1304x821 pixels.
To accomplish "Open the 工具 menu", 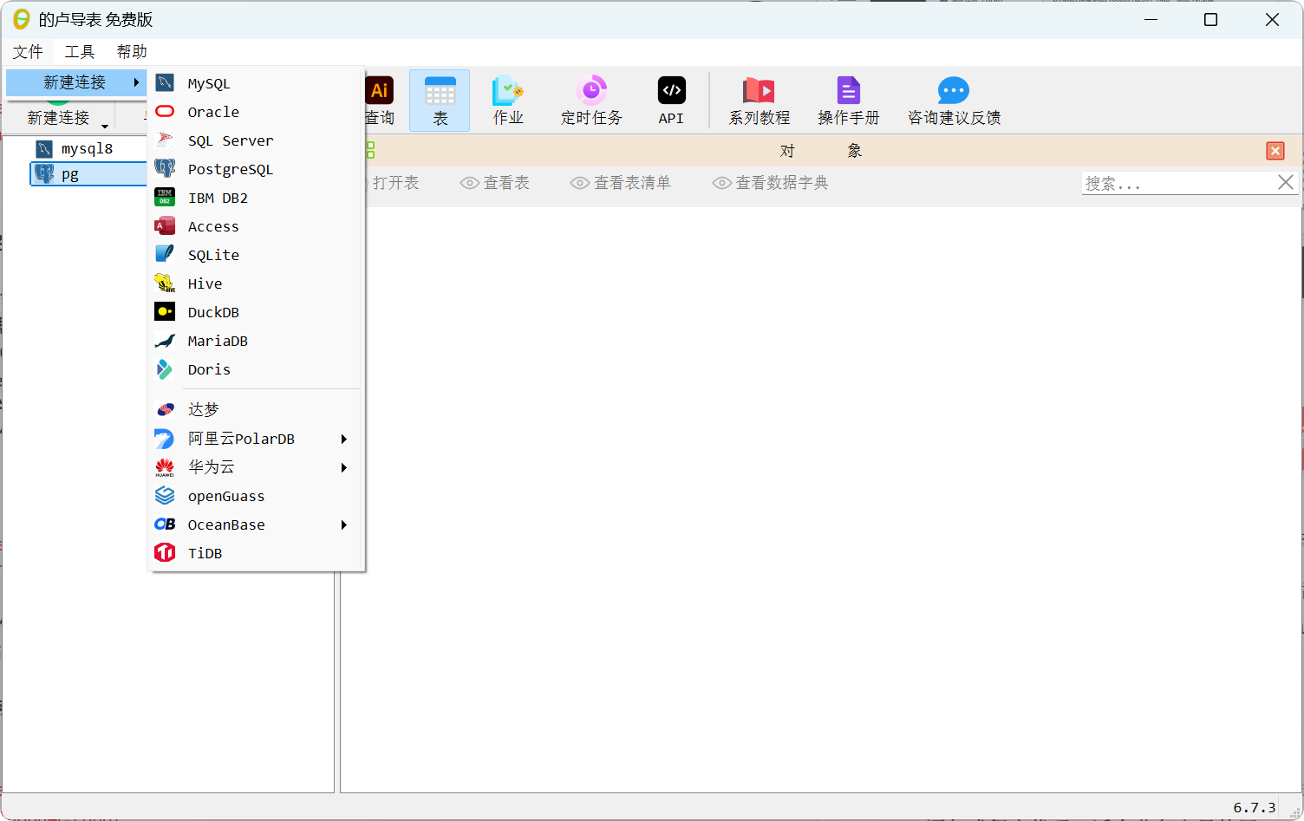I will coord(80,51).
